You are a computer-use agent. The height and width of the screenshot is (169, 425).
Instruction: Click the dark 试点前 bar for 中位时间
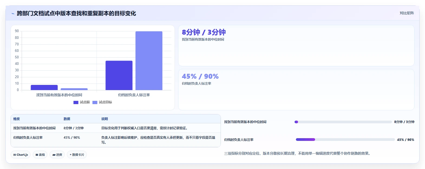point(44,87)
